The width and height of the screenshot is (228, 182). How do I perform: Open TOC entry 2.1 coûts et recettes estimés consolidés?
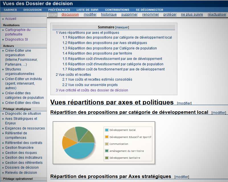[x=97, y=80]
